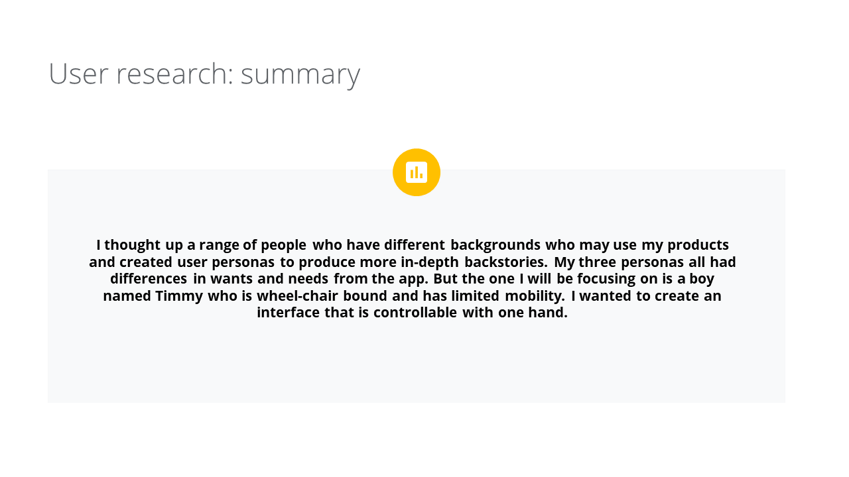The height and width of the screenshot is (477, 849).
Task: Click the word 'in-depth' in the paragraph
Action: (429, 262)
